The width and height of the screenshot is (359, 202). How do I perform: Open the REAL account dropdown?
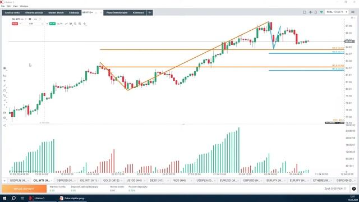point(337,12)
